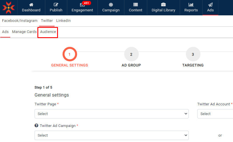Expand the Twitter Page dropdown
The height and width of the screenshot is (142, 233).
pyautogui.click(x=111, y=114)
